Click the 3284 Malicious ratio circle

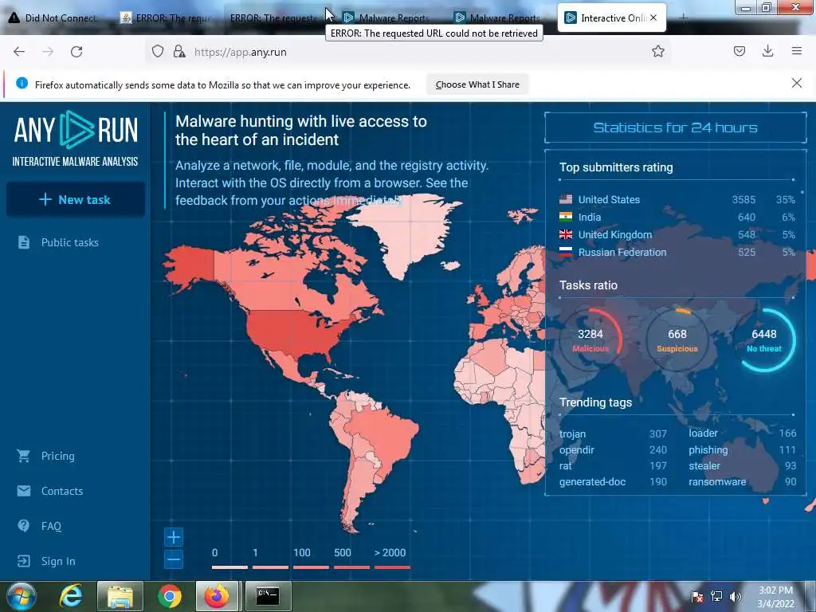coord(590,339)
